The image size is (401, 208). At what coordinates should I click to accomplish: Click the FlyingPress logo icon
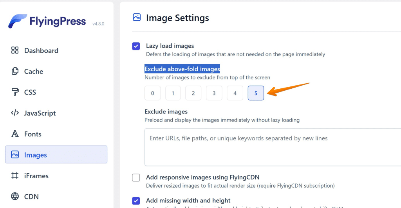click(18, 22)
